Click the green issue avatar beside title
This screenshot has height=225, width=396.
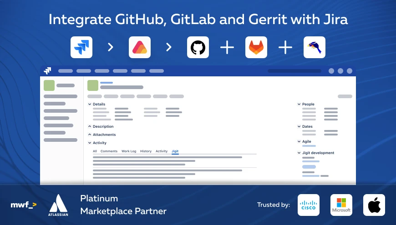tap(93, 85)
